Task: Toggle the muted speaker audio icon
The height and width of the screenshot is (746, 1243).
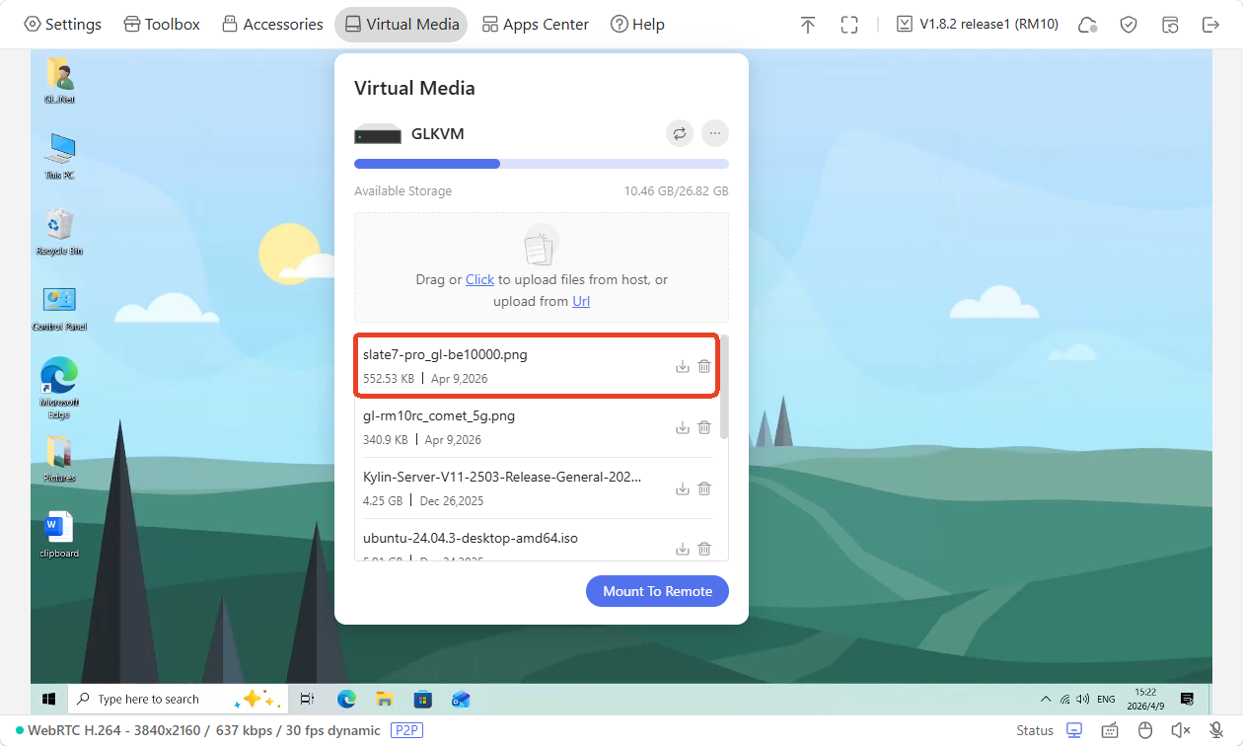Action: tap(1180, 730)
